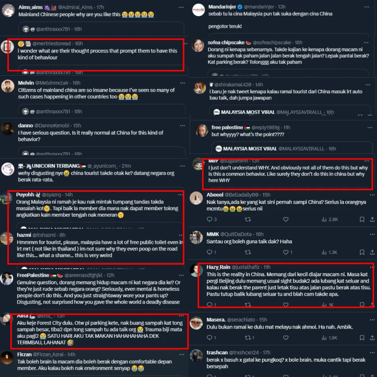Open trashcan user's profile picture

point(196,356)
